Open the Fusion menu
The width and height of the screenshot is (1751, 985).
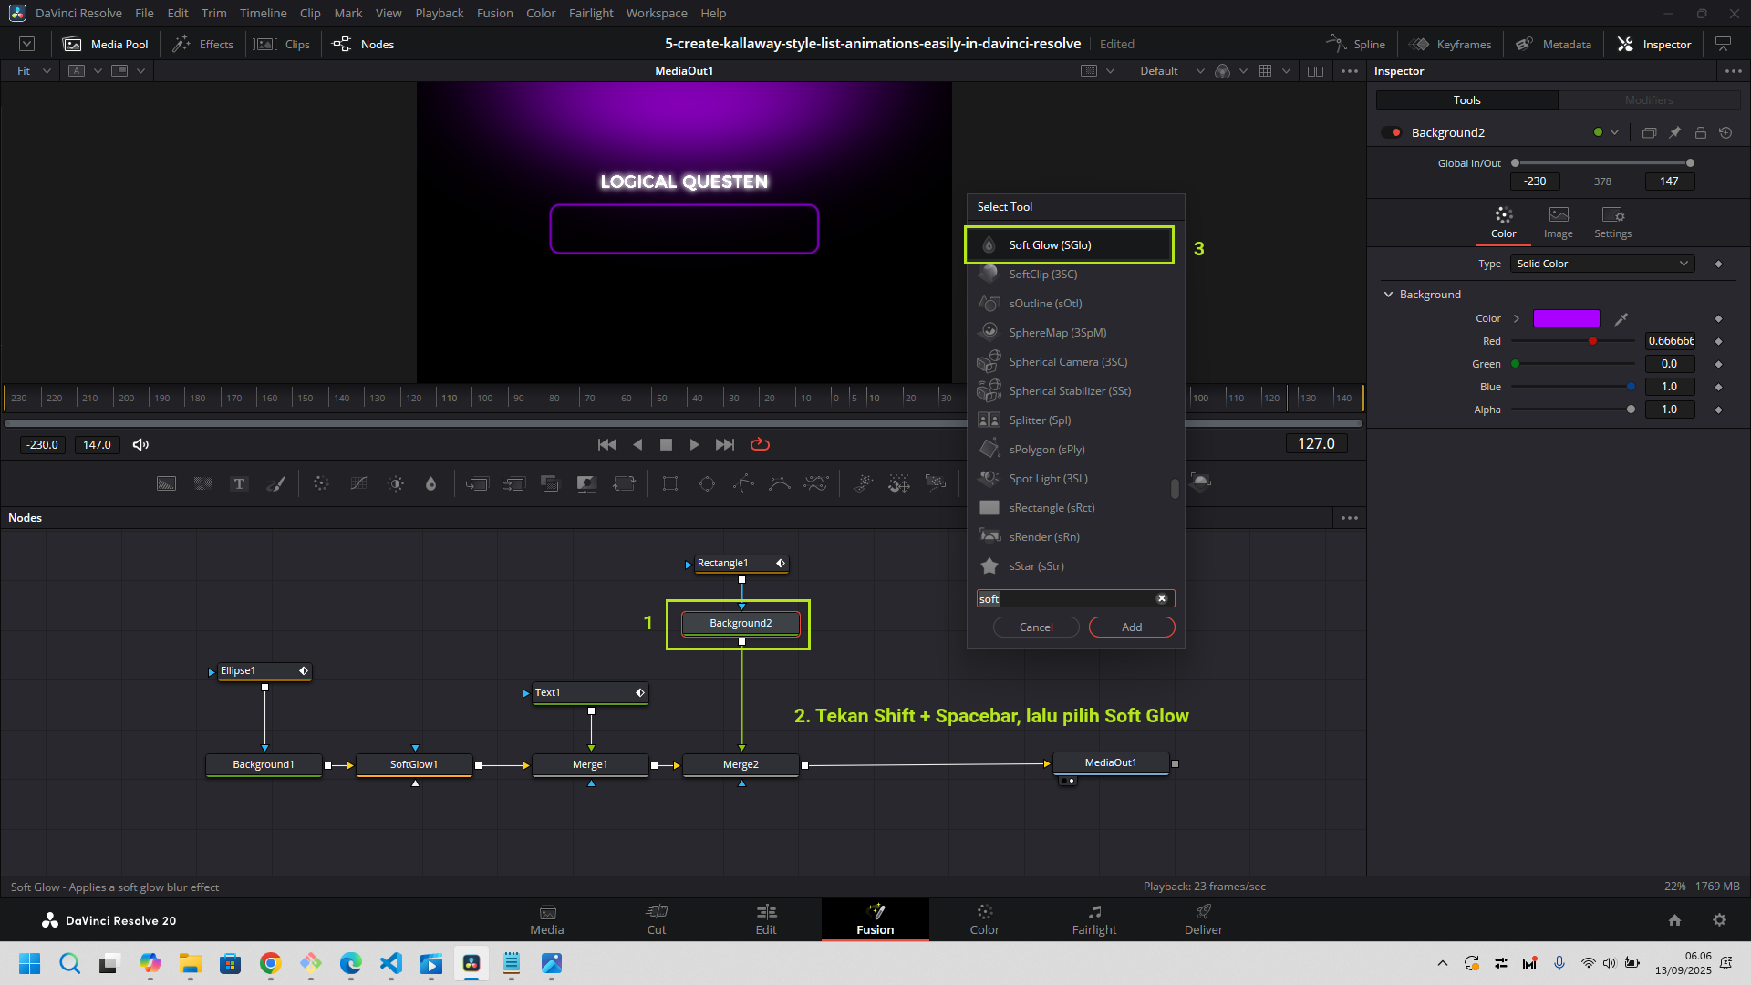[x=494, y=13]
